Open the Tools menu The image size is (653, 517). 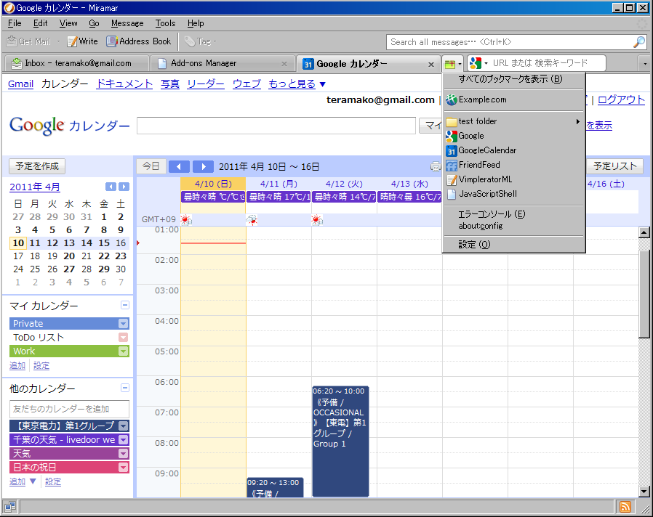pyautogui.click(x=165, y=23)
